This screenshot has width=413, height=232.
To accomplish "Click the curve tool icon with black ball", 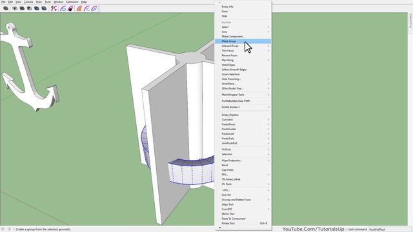I will tap(70, 8).
